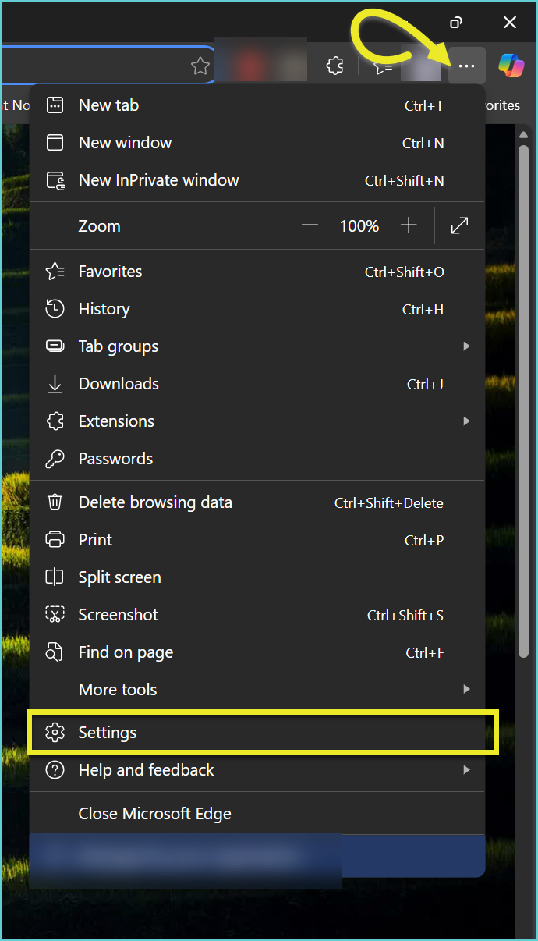Screen dimensions: 538x941
Task: Click the New InPrivate window icon
Action: tap(55, 180)
